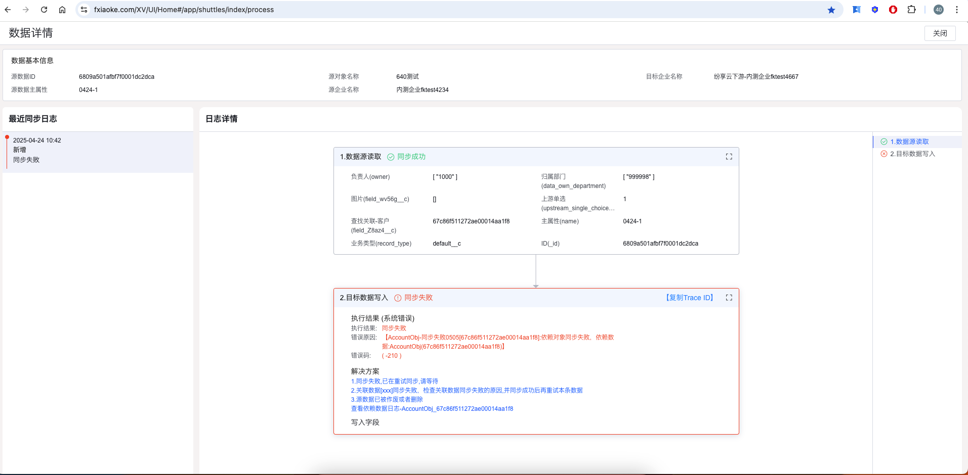Image resolution: width=968 pixels, height=475 pixels.
Task: Click source data ID 6809a501afbf7f0001dc2dca in basic info
Action: point(116,77)
